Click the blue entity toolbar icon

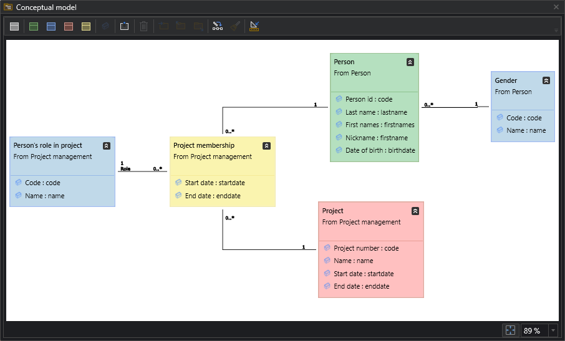(51, 27)
